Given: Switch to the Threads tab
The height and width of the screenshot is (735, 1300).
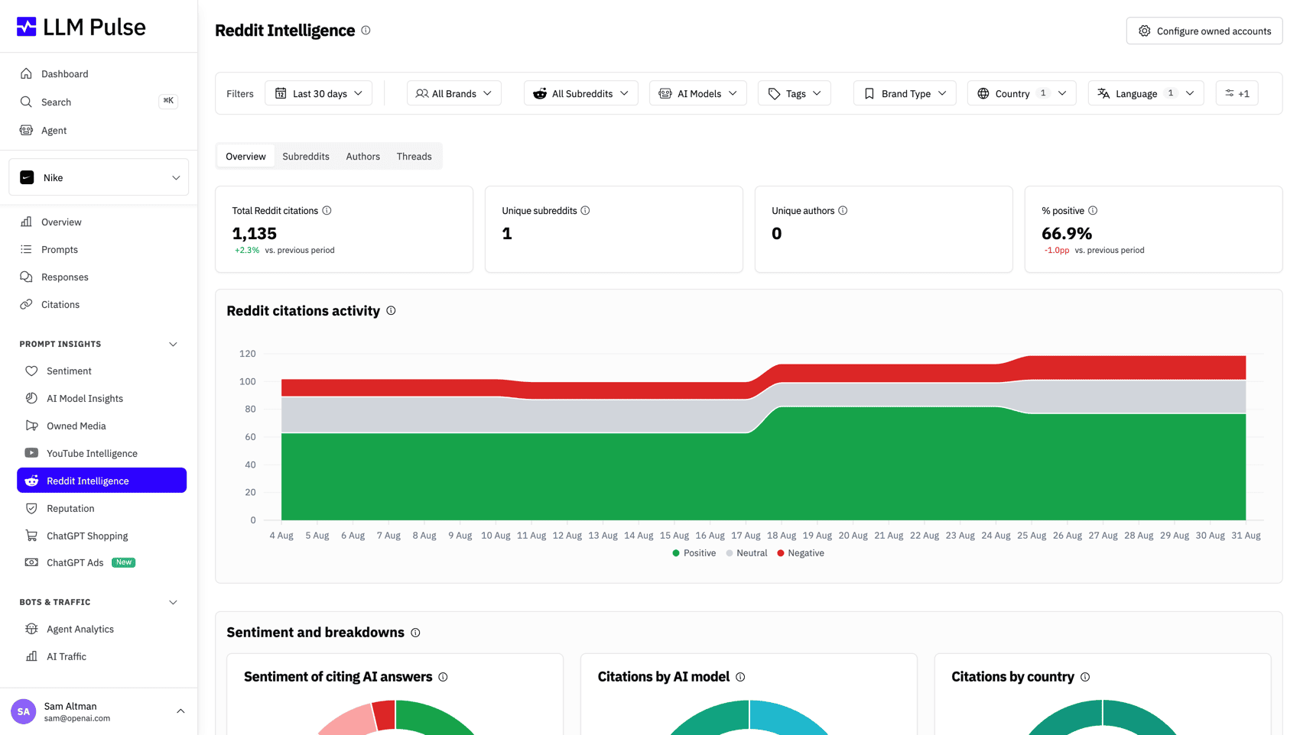Looking at the screenshot, I should pyautogui.click(x=414, y=157).
